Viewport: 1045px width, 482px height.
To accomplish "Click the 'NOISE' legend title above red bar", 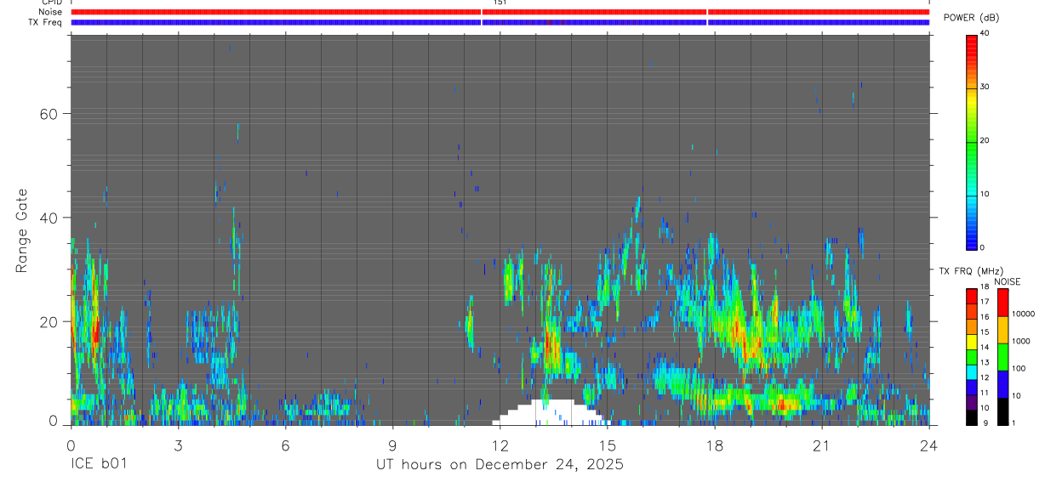I will coord(1007,281).
